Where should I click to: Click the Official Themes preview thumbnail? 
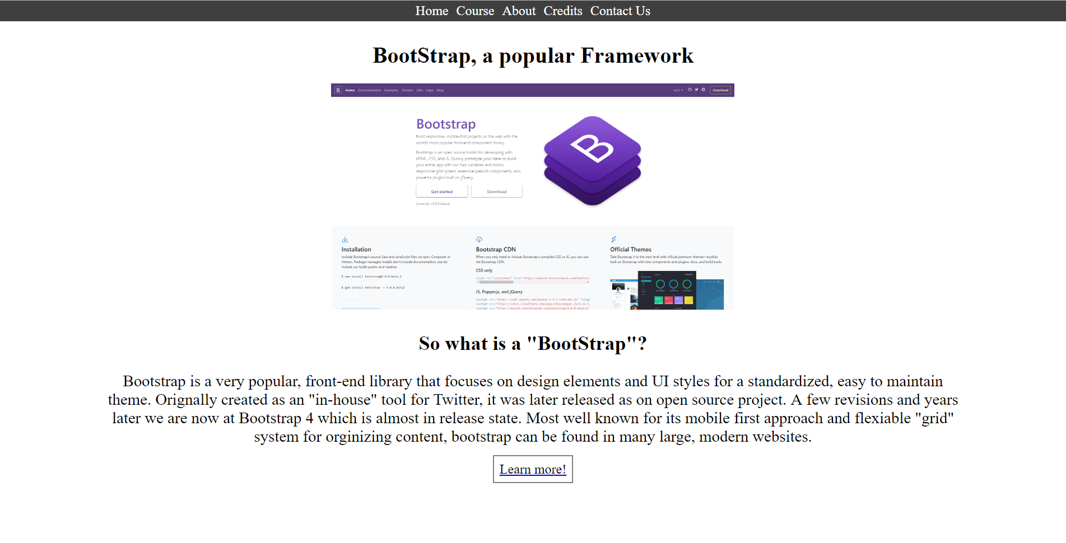667,291
